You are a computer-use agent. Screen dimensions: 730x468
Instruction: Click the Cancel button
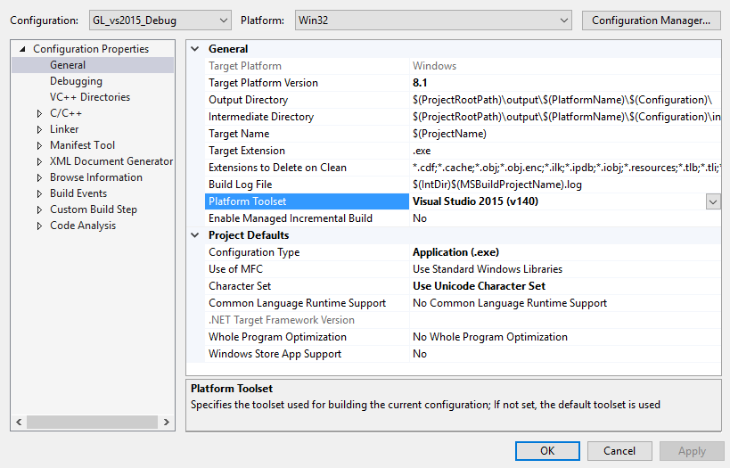[x=619, y=451]
